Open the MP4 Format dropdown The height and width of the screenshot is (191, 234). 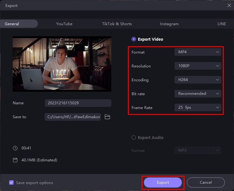coord(198,52)
